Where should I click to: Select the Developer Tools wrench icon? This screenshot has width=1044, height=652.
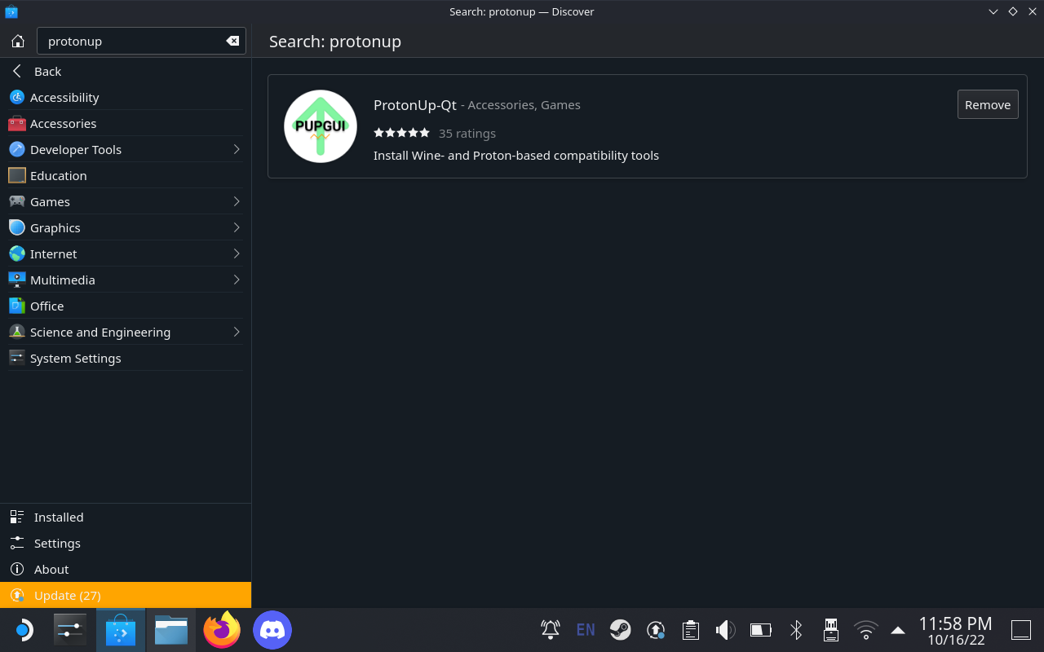17,149
